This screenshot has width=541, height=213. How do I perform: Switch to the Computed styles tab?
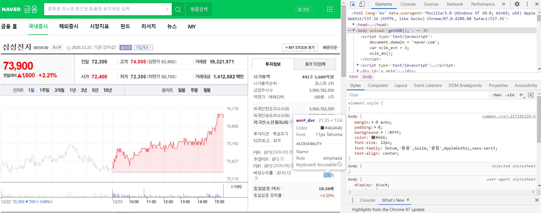tap(377, 85)
